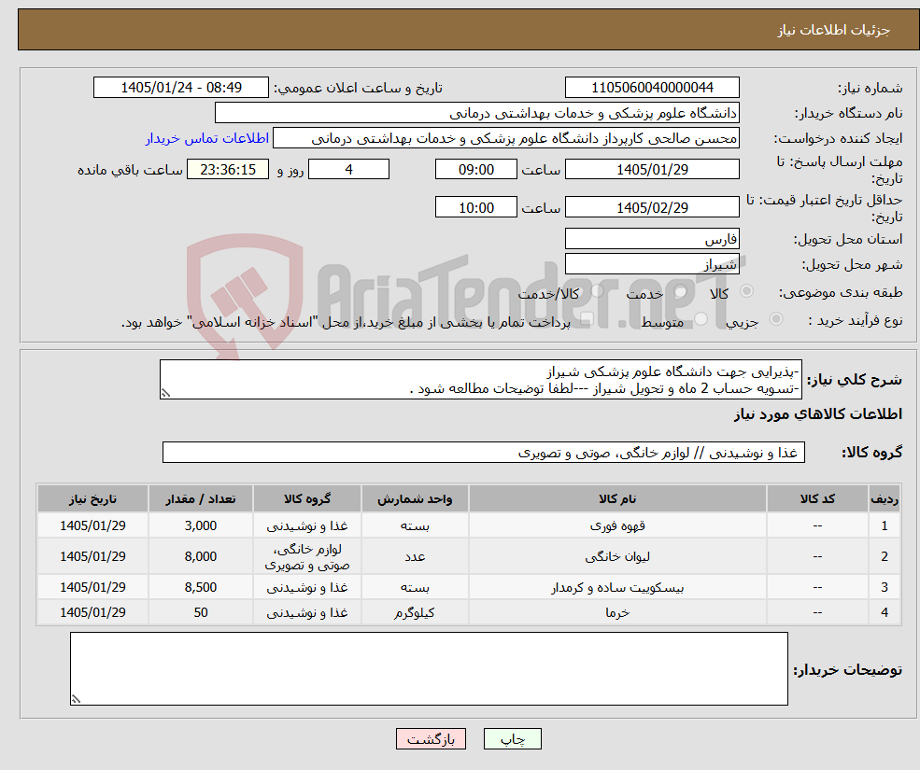The image size is (920, 770).
Task: Click price validity date field 1405/02/29
Action: 652,207
